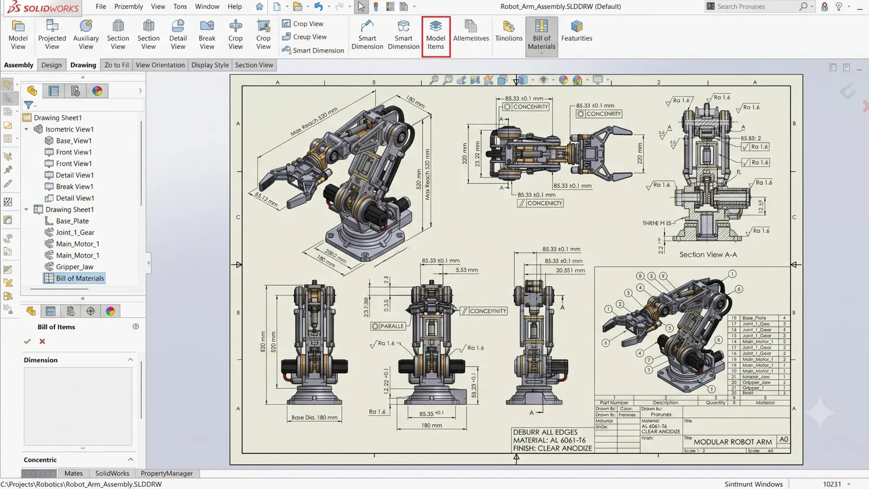Image resolution: width=869 pixels, height=489 pixels.
Task: Open the View Orientation tab
Action: [x=160, y=65]
